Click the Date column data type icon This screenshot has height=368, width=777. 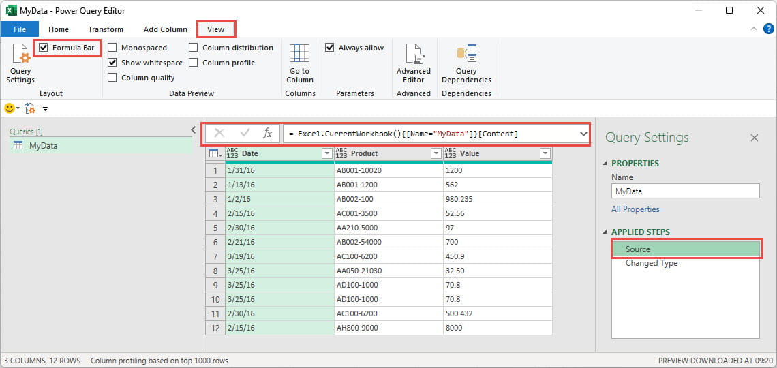[232, 153]
